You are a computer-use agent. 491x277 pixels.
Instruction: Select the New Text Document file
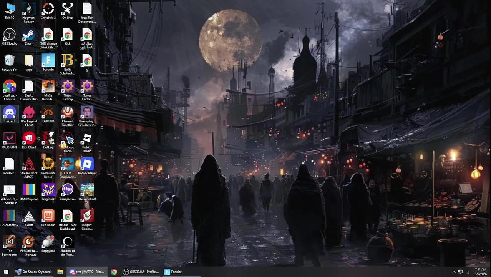pyautogui.click(x=87, y=13)
